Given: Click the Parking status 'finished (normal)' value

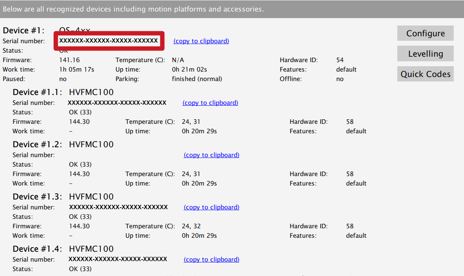Looking at the screenshot, I should click(x=197, y=79).
